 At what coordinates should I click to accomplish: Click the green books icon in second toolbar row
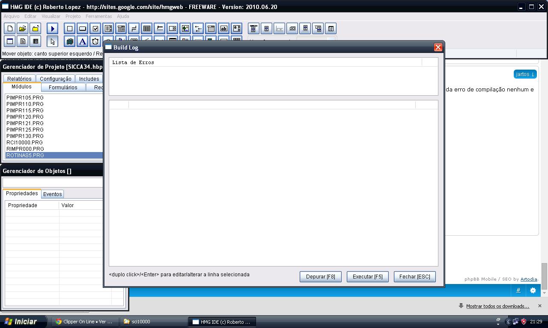coord(70,41)
